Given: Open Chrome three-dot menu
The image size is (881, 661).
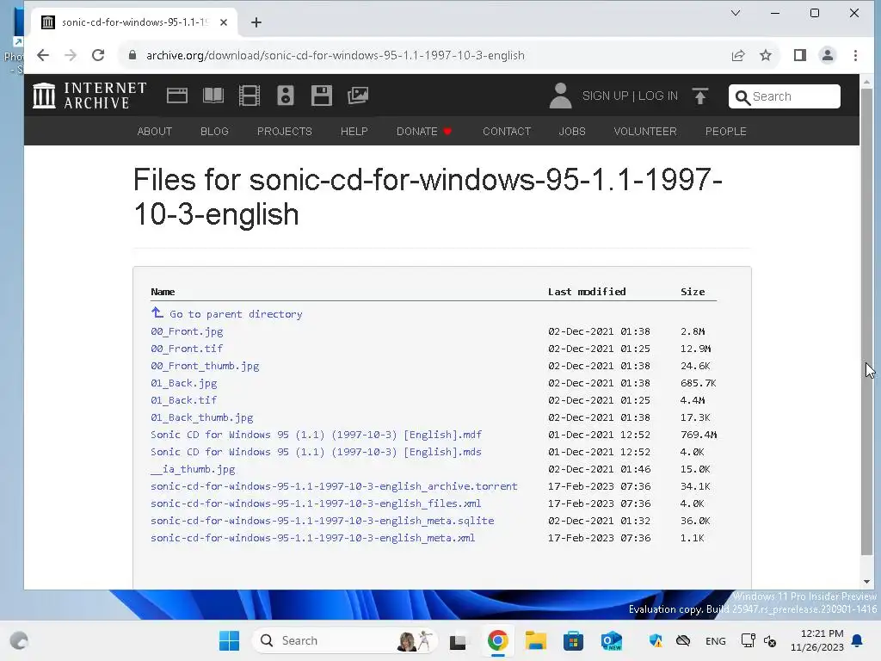Looking at the screenshot, I should pyautogui.click(x=855, y=55).
